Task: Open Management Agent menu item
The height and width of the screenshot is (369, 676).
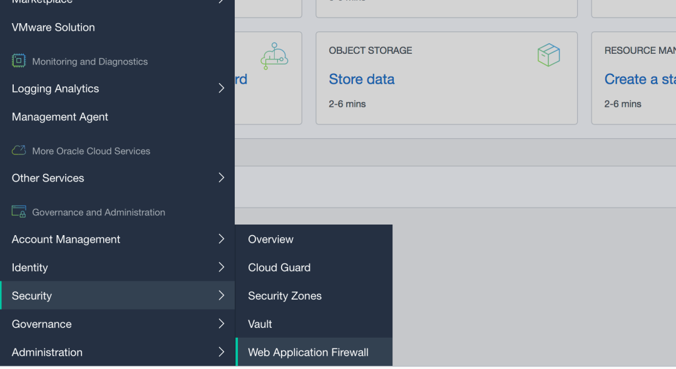Action: pos(60,117)
